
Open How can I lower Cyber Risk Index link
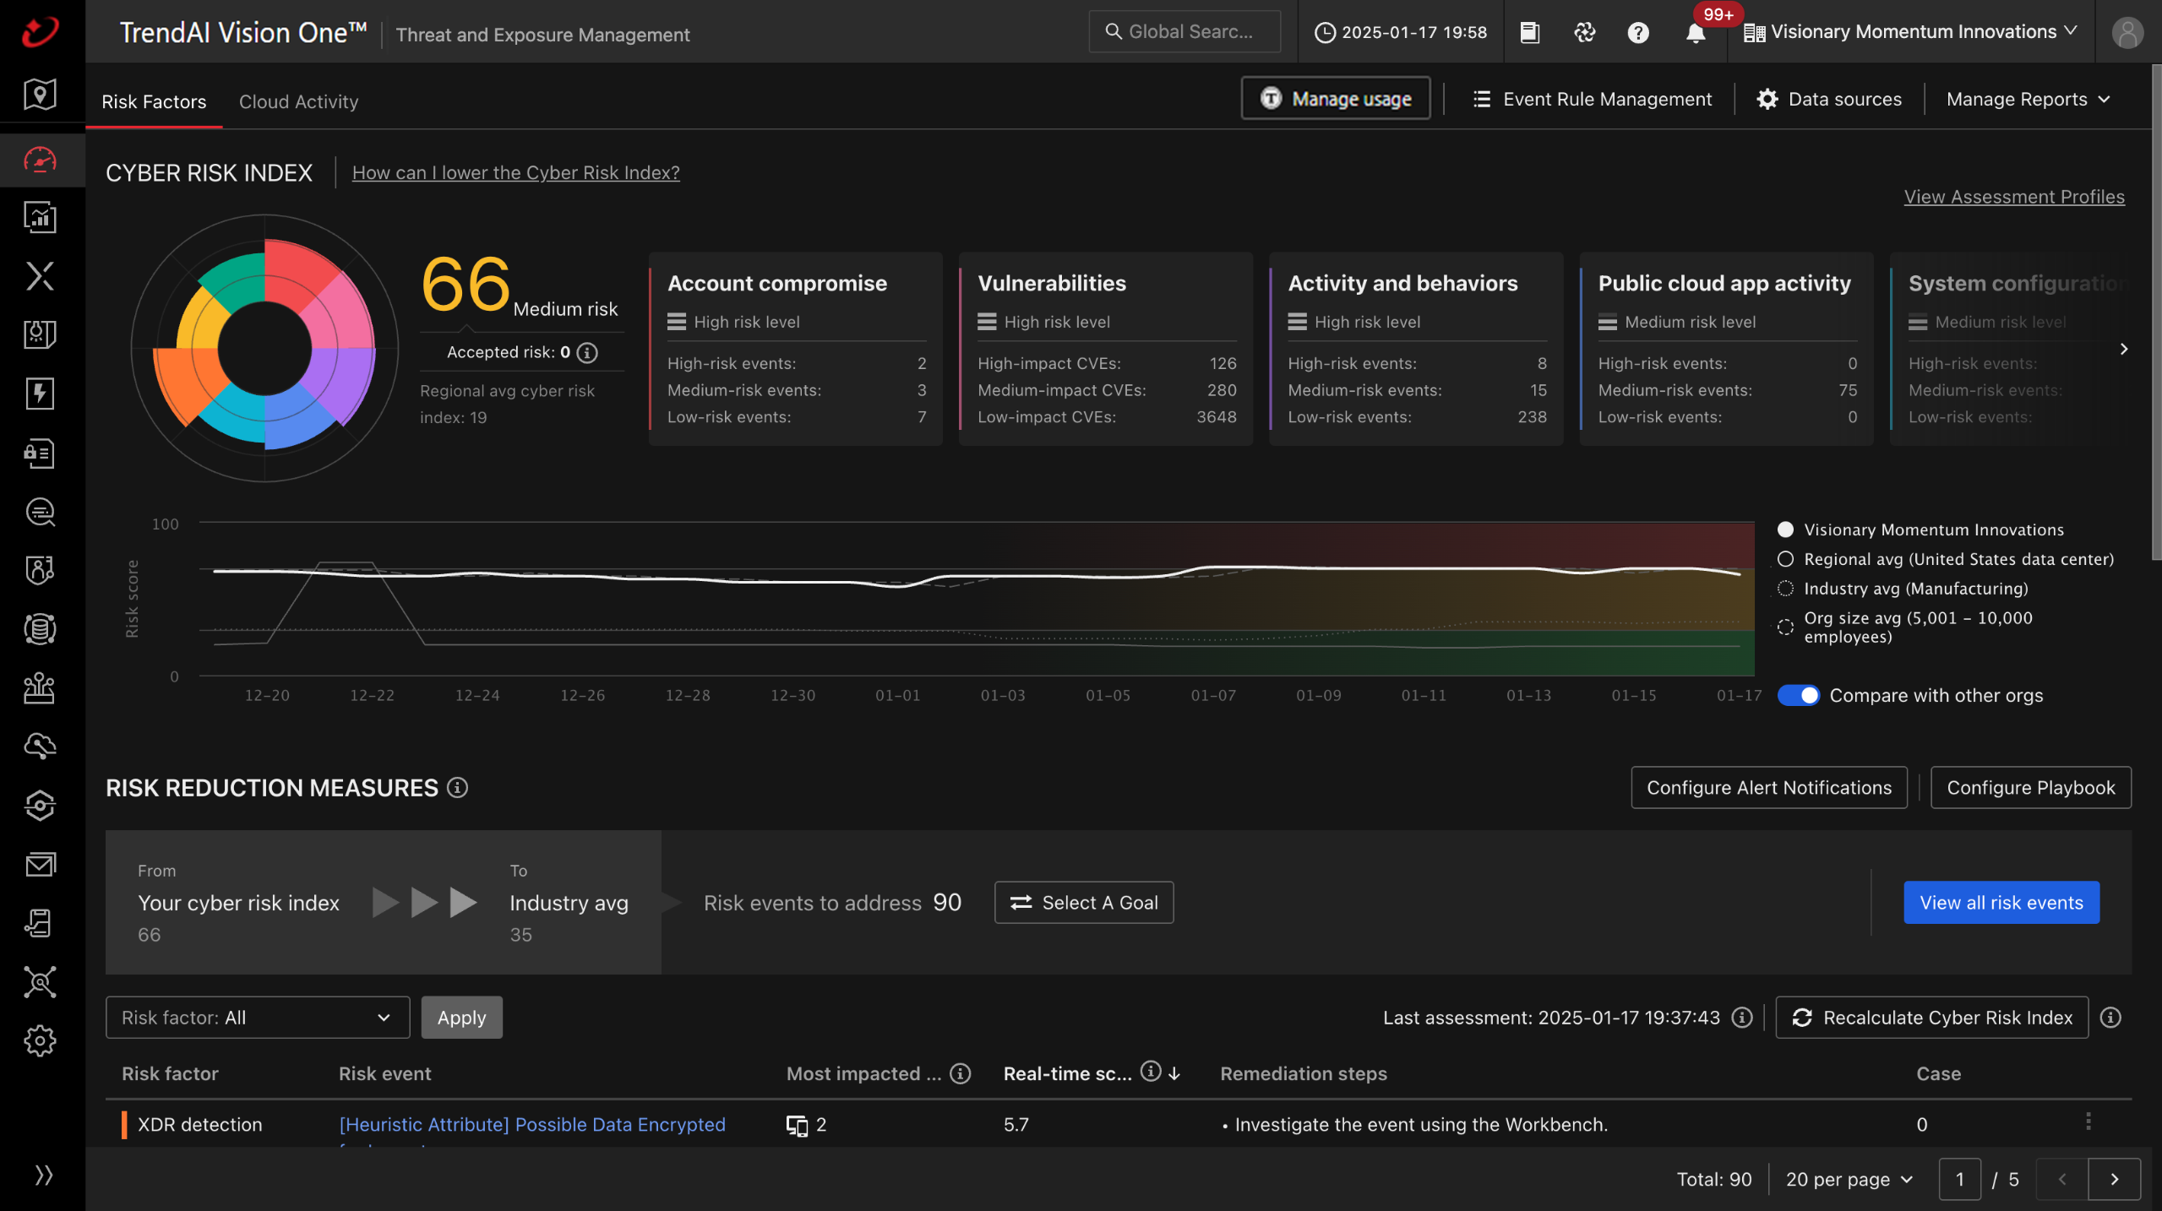coord(515,172)
